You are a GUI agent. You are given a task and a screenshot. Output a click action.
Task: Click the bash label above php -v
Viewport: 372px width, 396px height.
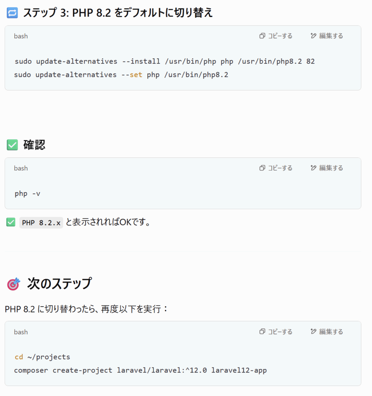click(x=21, y=168)
